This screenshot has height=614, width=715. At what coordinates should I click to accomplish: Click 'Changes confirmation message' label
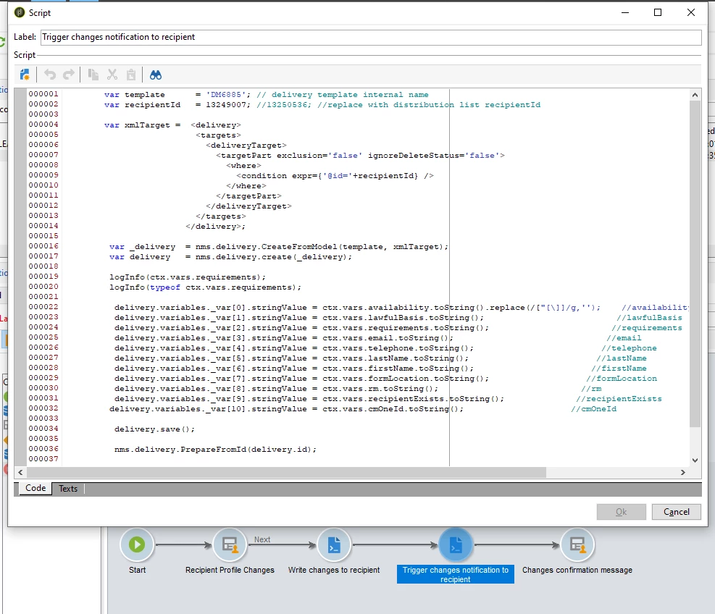(x=577, y=570)
